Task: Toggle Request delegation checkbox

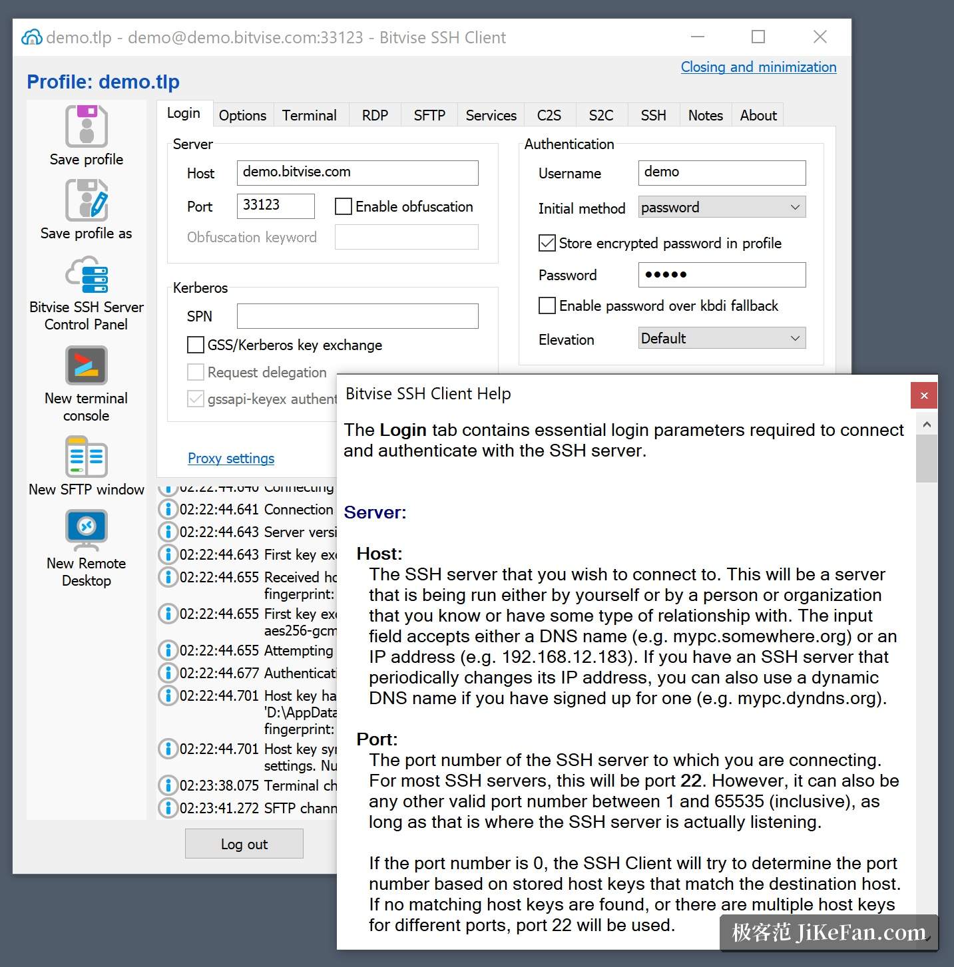Action: tap(196, 372)
